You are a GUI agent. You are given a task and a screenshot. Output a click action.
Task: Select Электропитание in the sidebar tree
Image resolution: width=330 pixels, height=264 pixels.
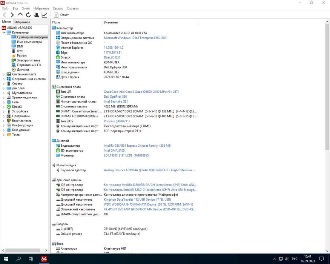(x=28, y=60)
